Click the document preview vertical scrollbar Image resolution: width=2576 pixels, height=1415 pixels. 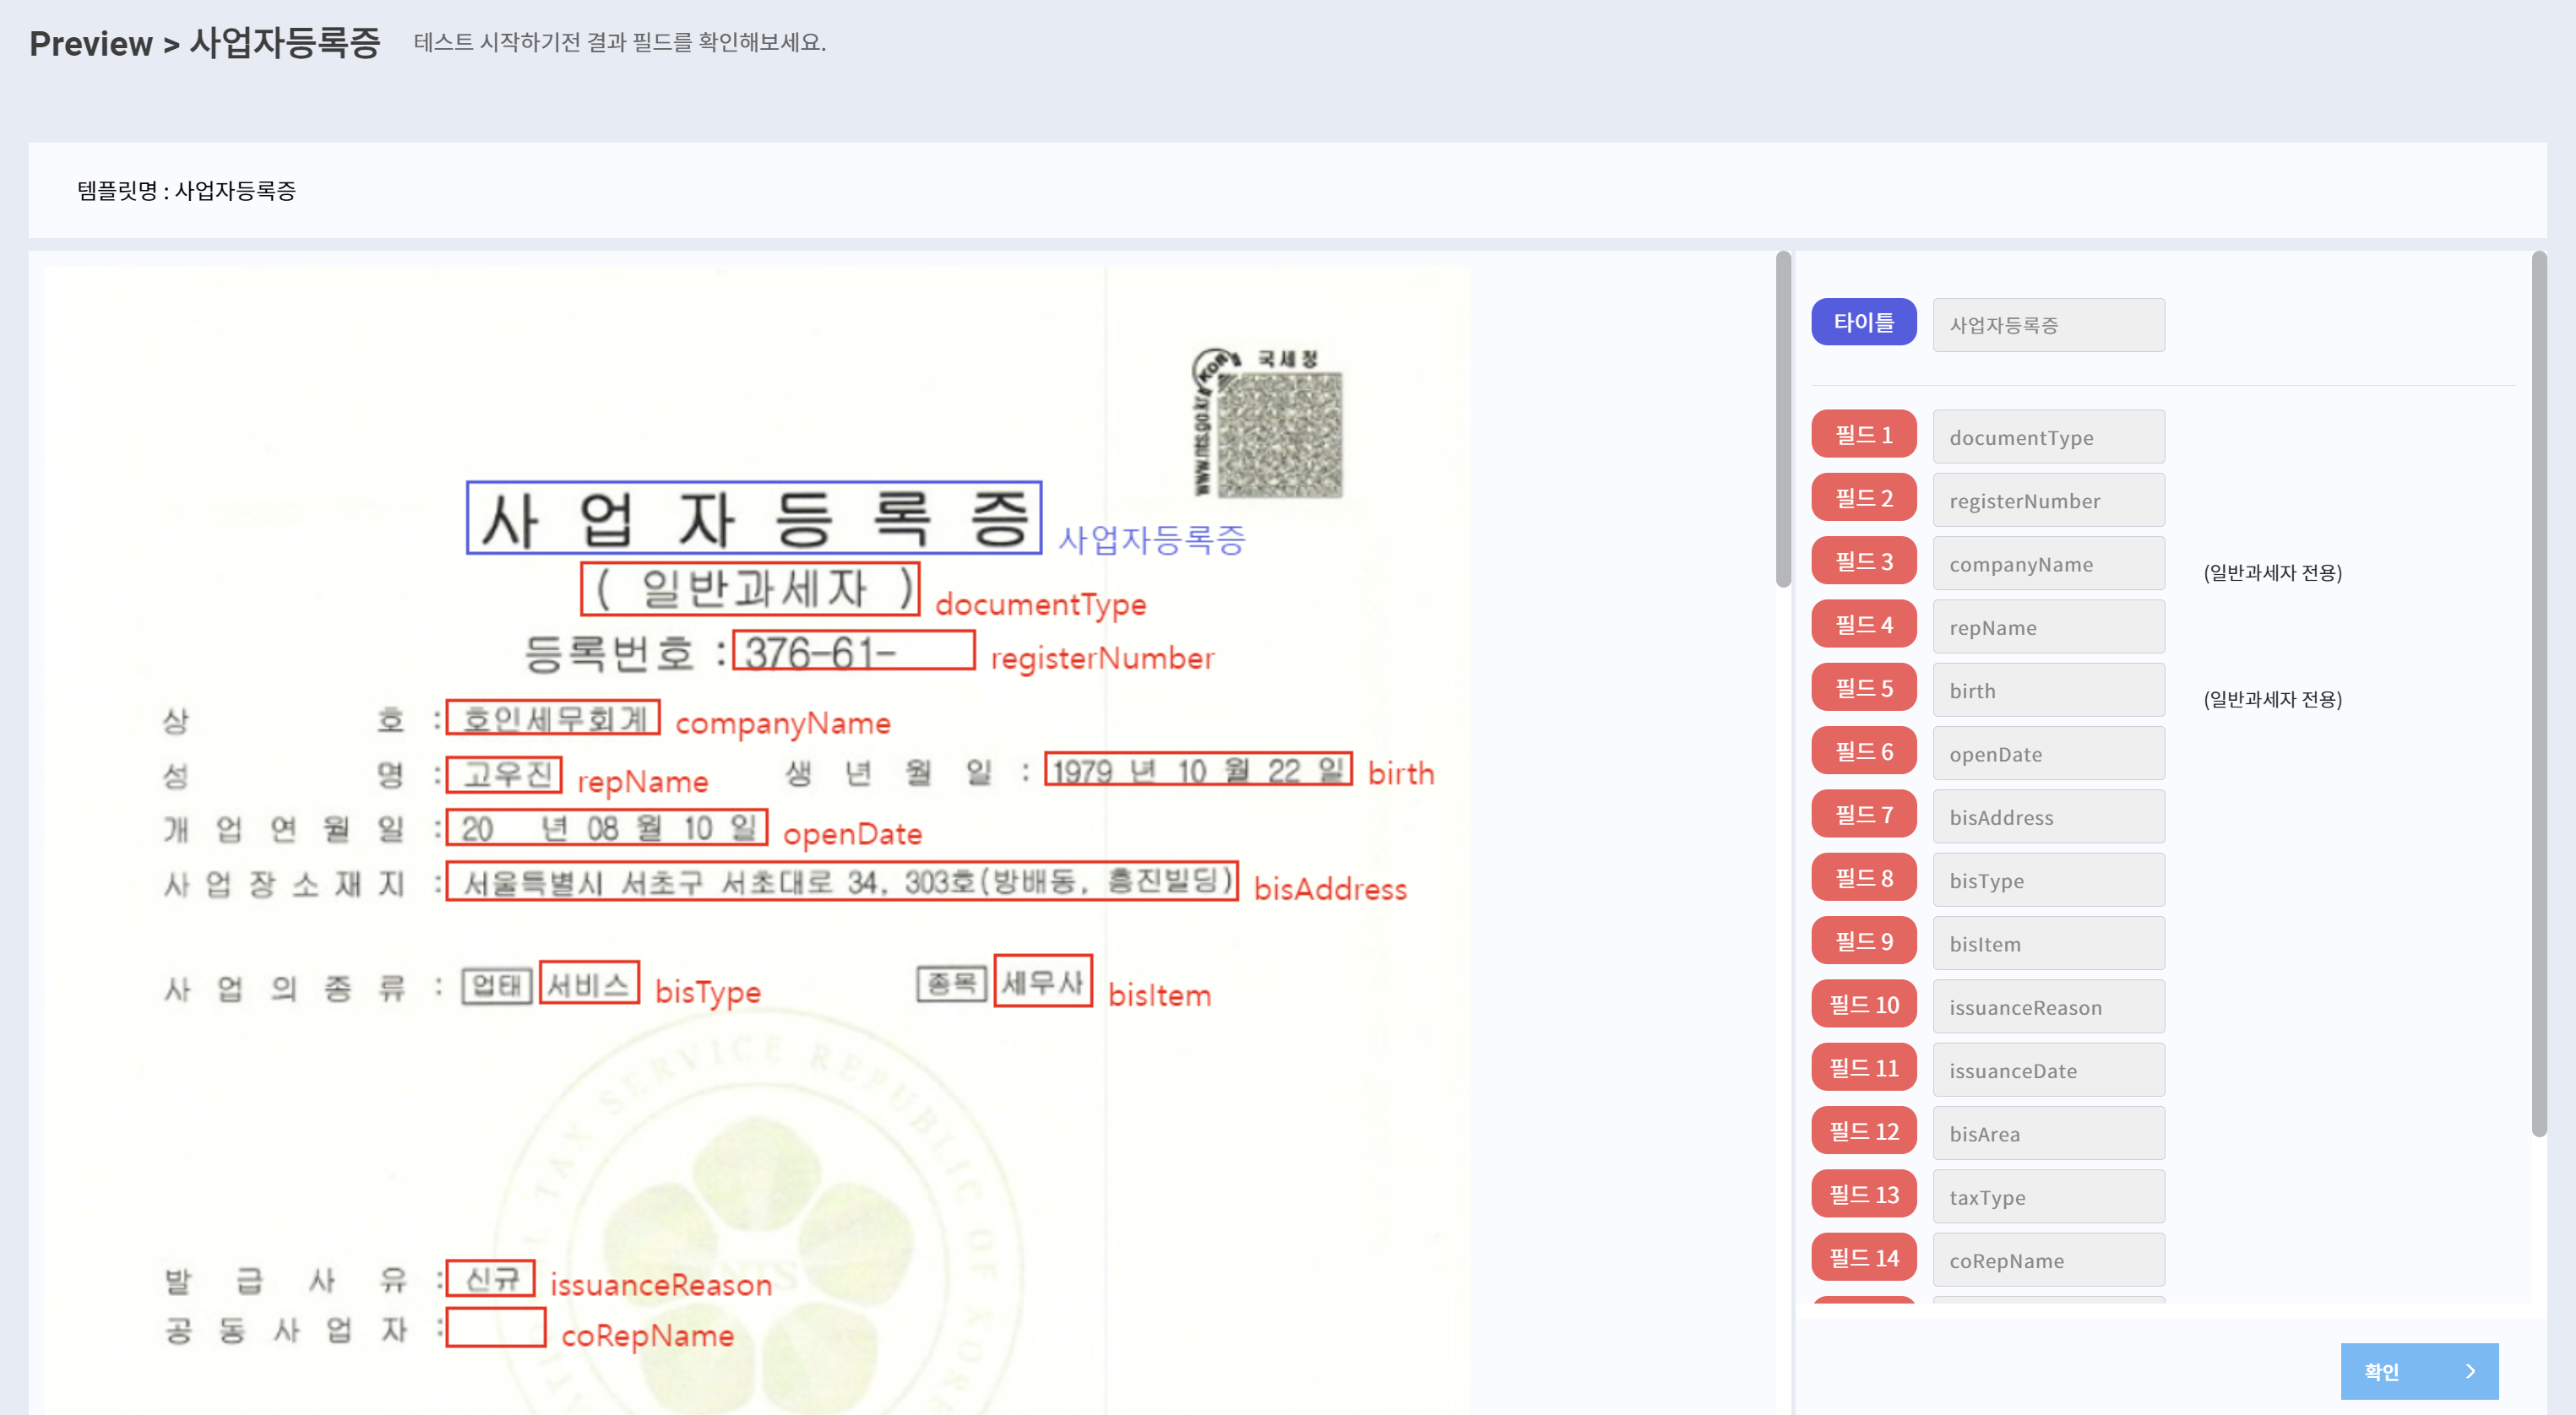[x=1783, y=420]
